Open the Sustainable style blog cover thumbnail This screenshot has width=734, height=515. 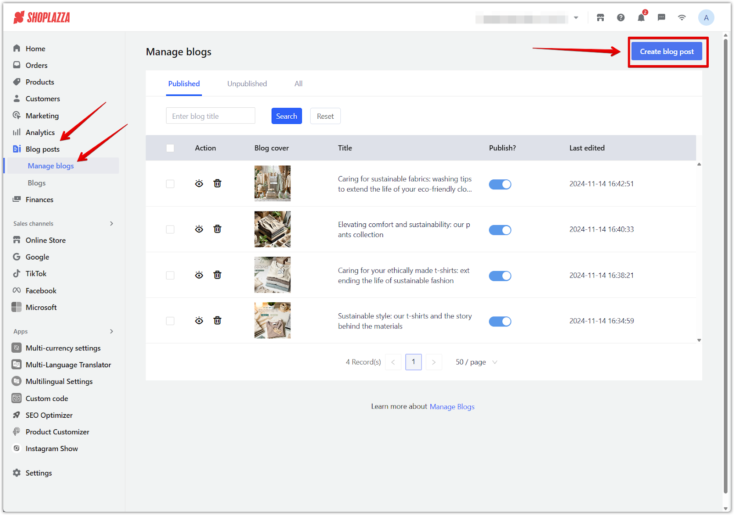click(272, 321)
